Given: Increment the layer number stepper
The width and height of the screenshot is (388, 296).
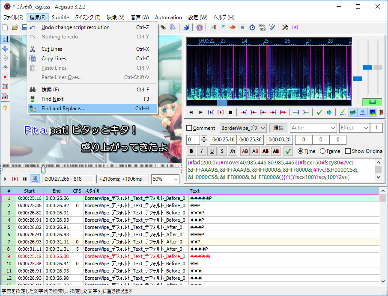Looking at the screenshot, I should tap(204, 138).
